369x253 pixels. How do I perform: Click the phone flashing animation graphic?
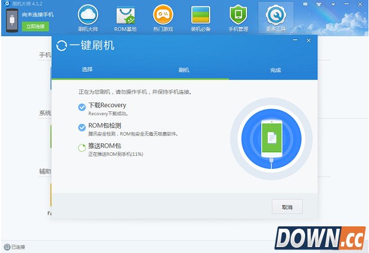271,137
